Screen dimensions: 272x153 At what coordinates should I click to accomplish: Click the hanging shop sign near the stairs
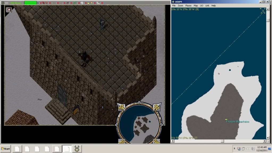[x=76, y=110]
